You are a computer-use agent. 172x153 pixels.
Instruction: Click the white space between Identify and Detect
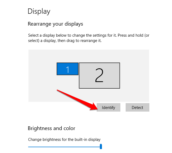(x=123, y=107)
